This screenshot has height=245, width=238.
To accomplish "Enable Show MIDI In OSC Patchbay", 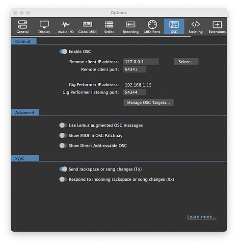I will [x=63, y=136].
